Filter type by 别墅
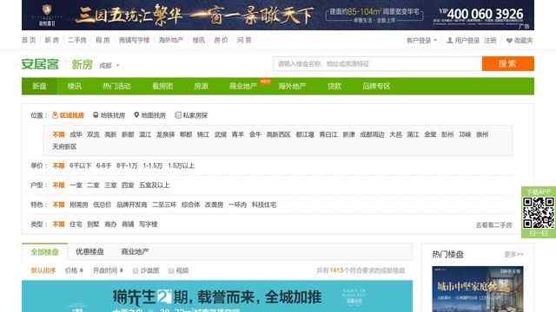 pyautogui.click(x=93, y=224)
